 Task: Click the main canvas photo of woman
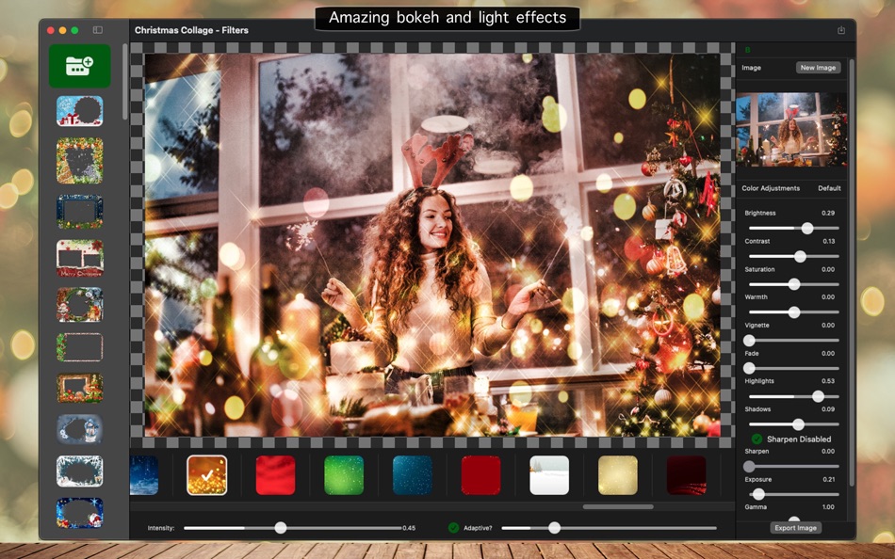pos(432,246)
